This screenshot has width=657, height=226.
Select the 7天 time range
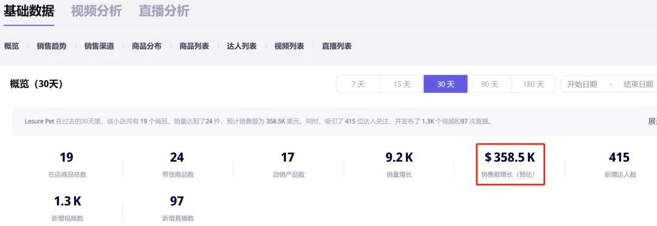pos(358,84)
